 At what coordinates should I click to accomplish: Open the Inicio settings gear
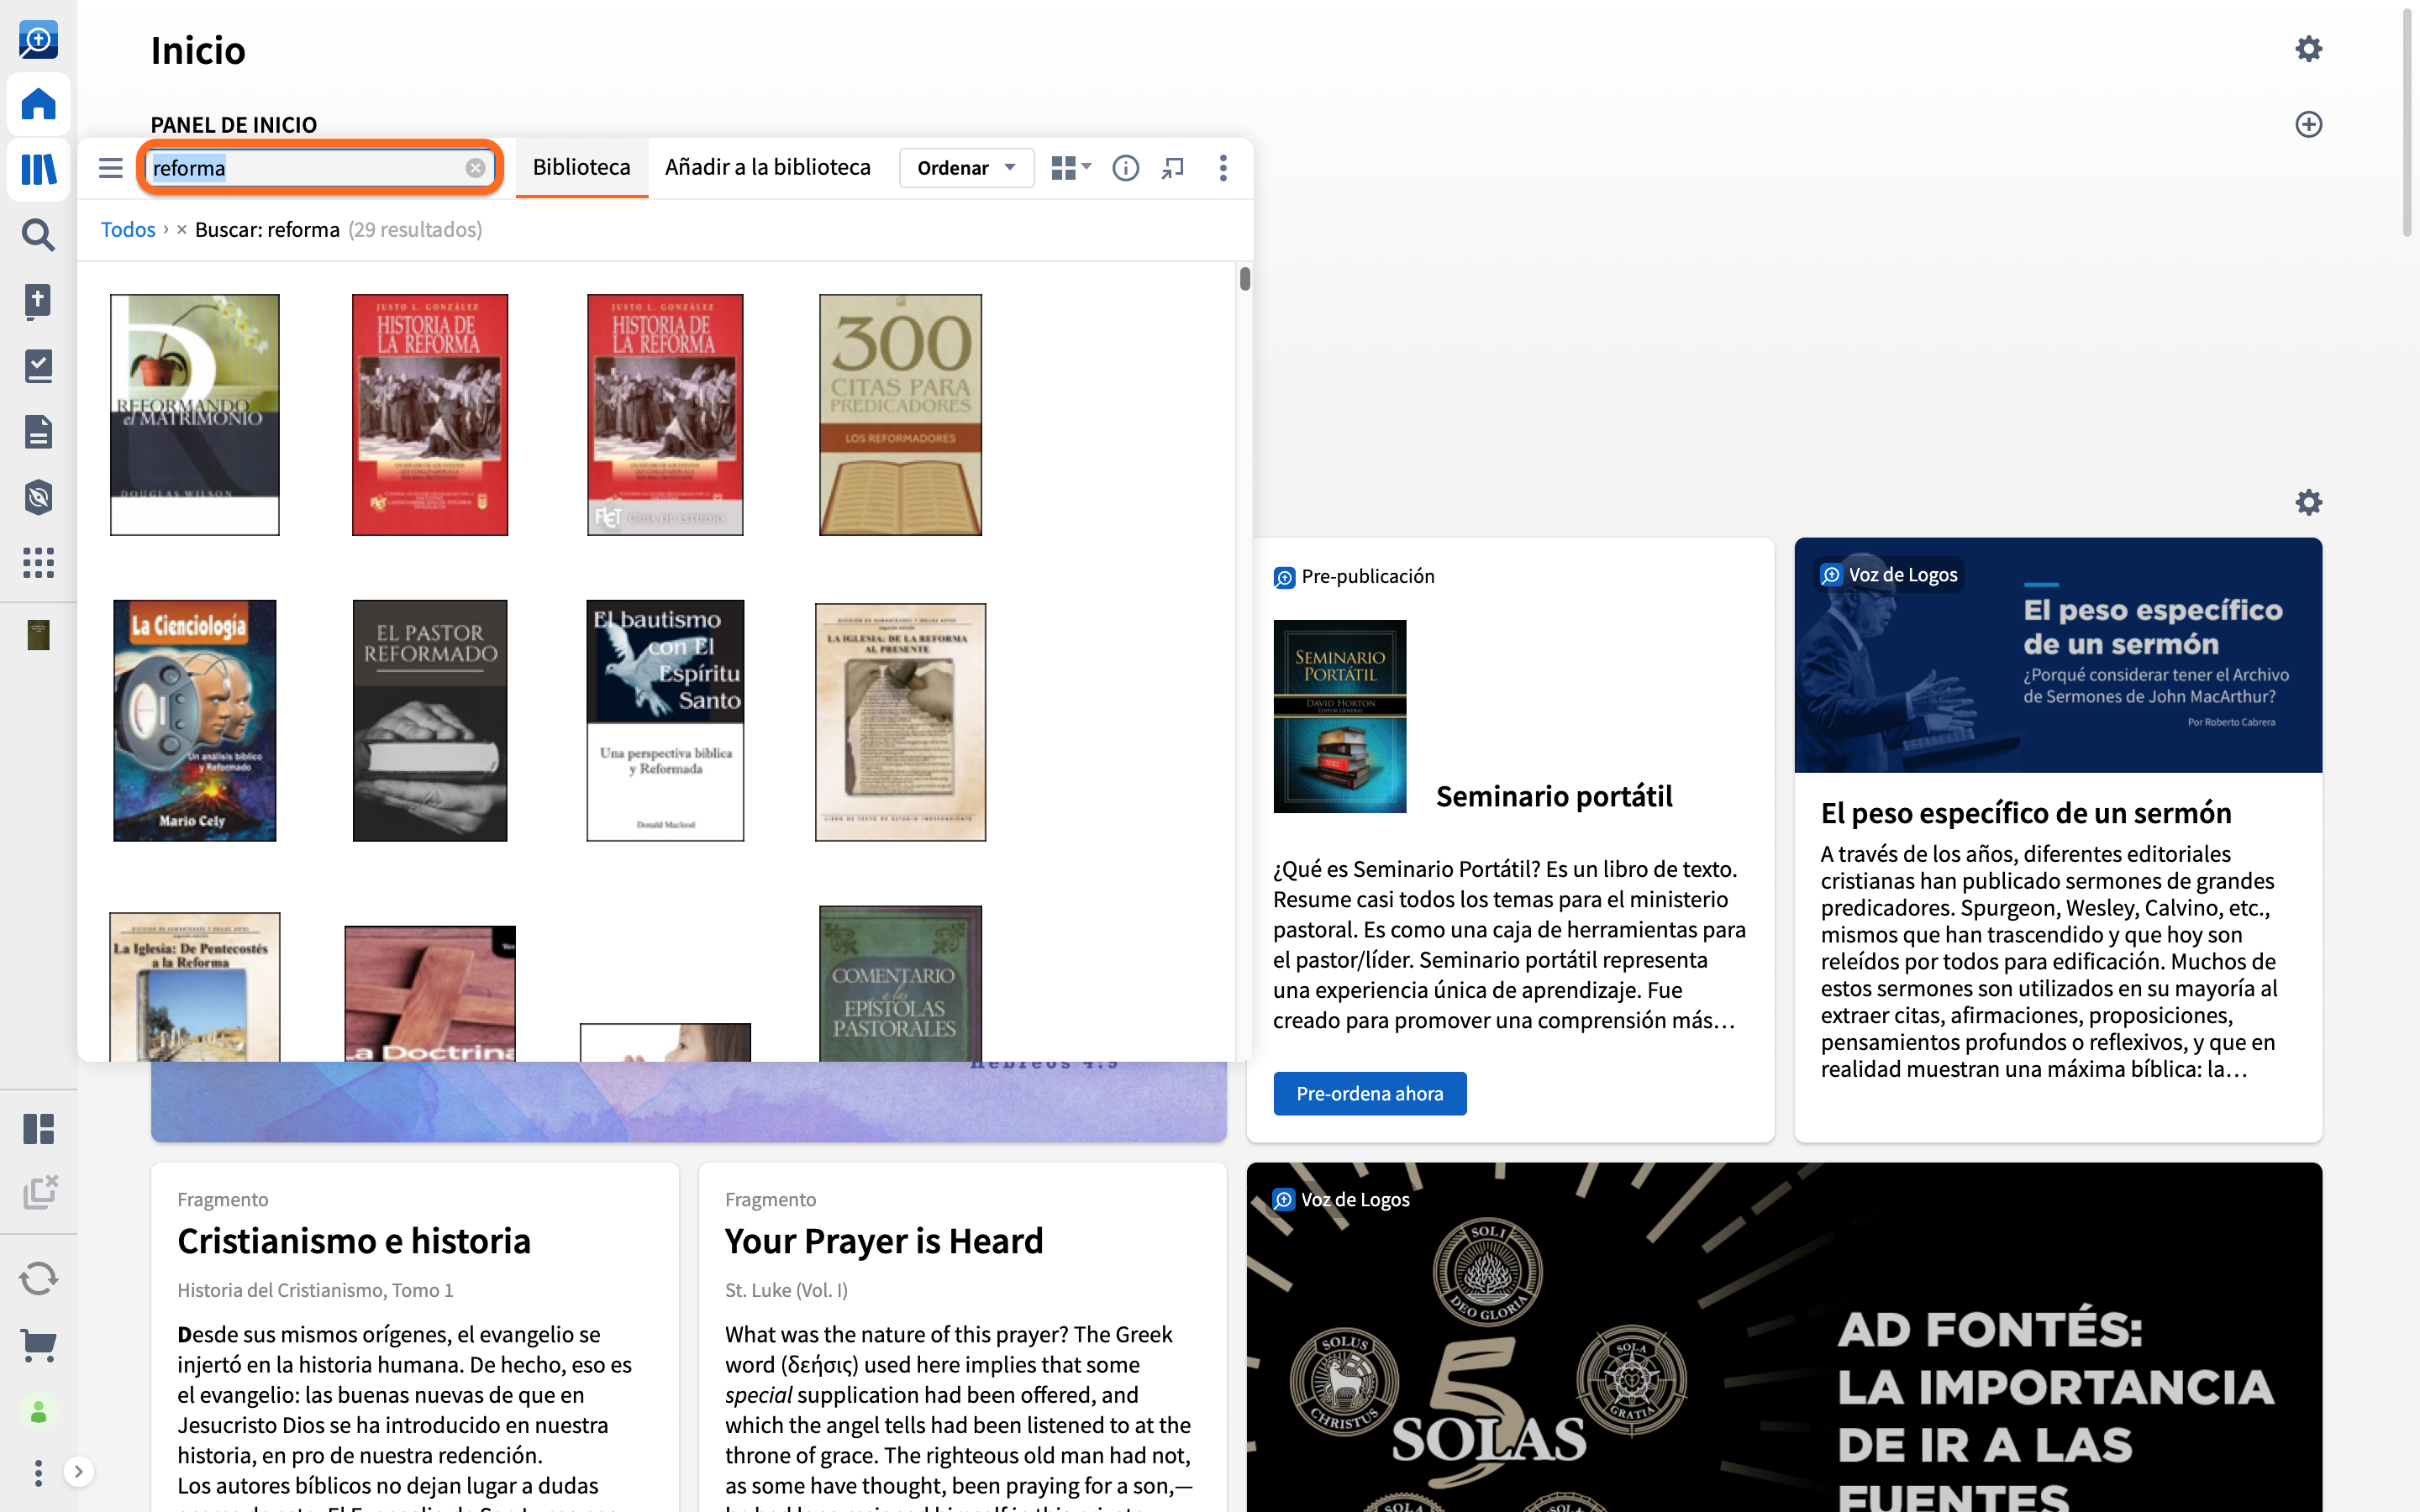point(2308,49)
